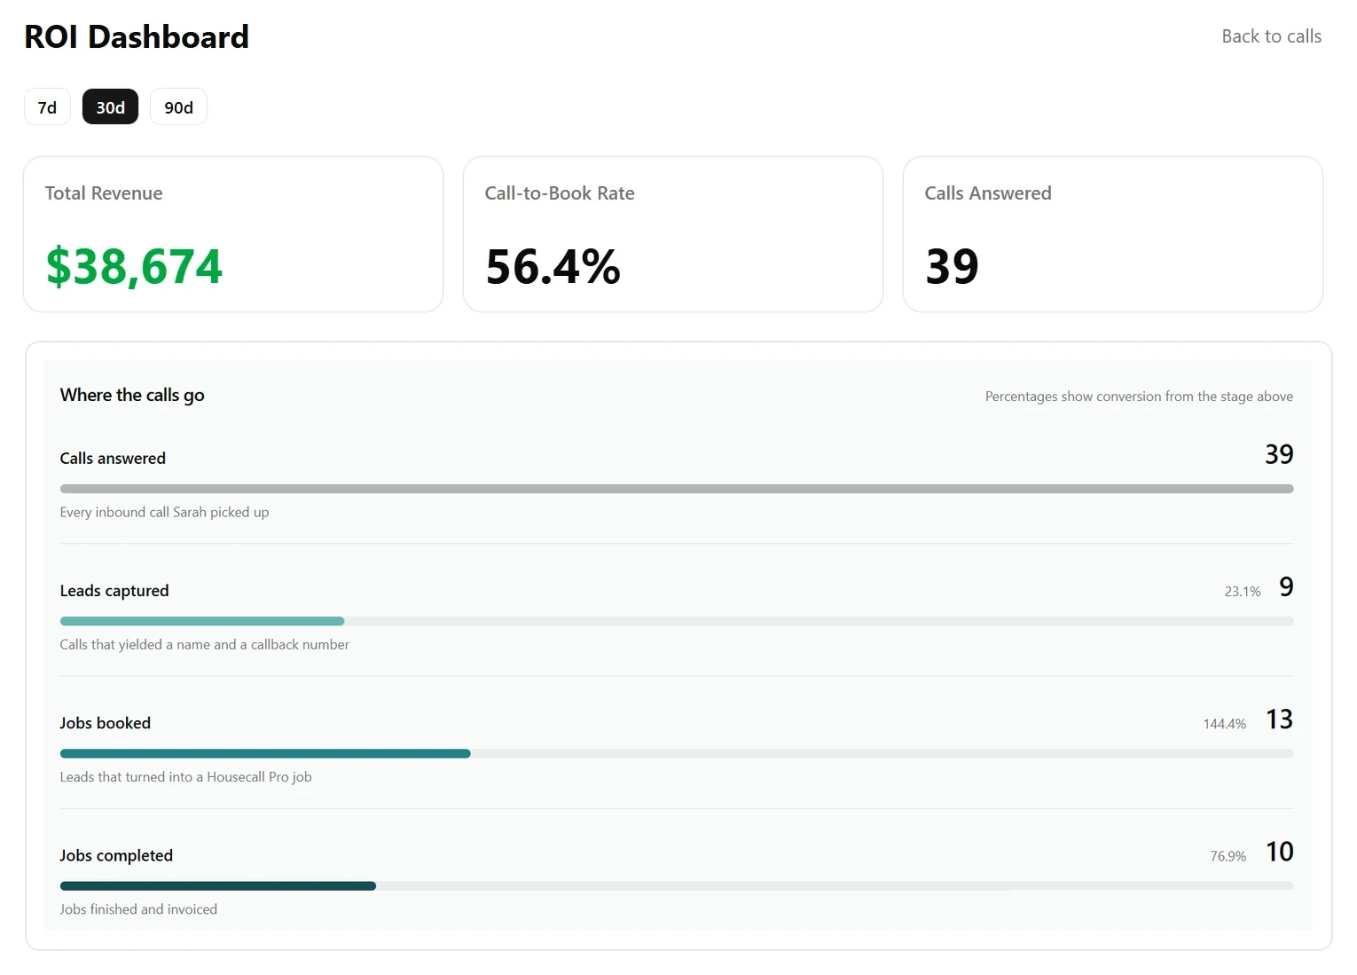Click the teal Leads captured progress bar
Screen dimensions: 1357x975
pyautogui.click(x=202, y=621)
